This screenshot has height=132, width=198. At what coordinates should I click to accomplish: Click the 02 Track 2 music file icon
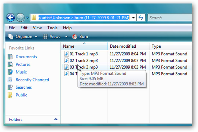point(66,60)
